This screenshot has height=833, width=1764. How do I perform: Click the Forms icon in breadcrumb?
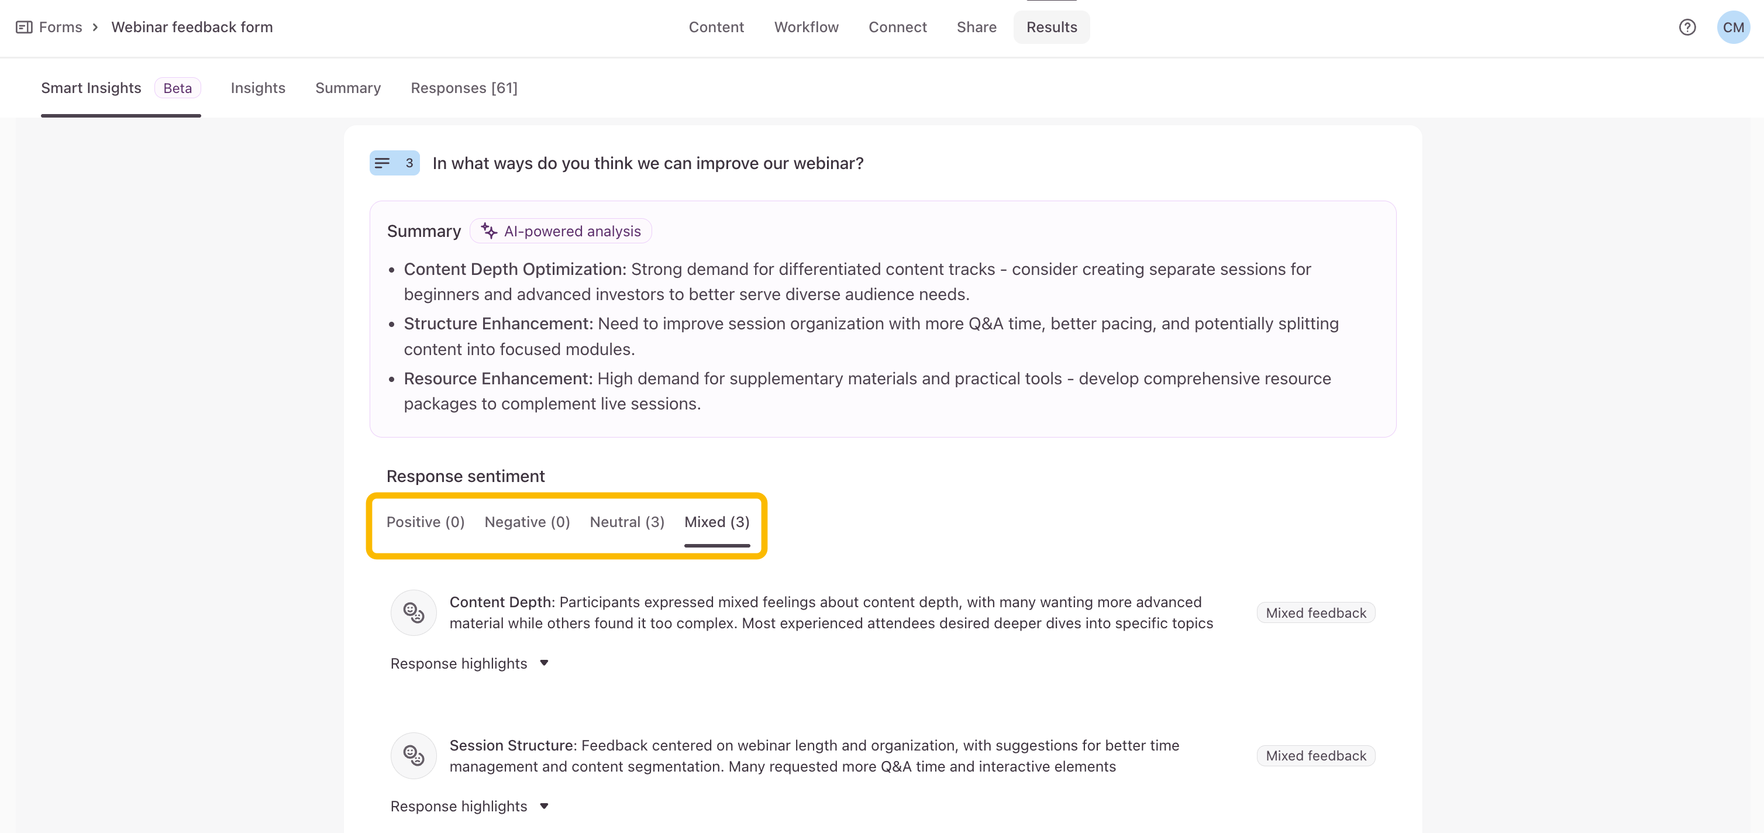pos(24,27)
